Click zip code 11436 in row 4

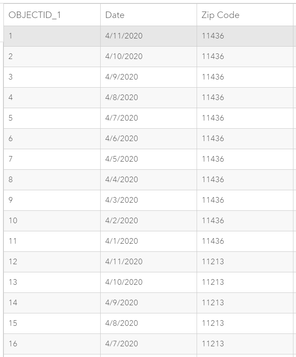213,97
